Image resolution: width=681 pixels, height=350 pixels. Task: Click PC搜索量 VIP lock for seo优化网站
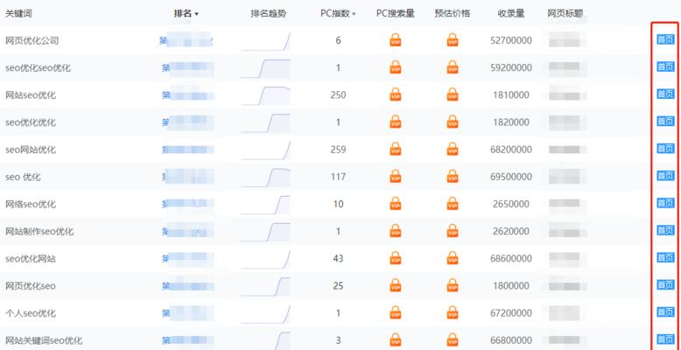click(396, 258)
